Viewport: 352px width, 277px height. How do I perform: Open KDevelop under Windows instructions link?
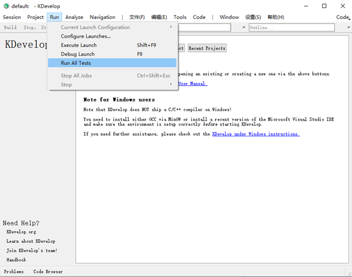coord(256,134)
